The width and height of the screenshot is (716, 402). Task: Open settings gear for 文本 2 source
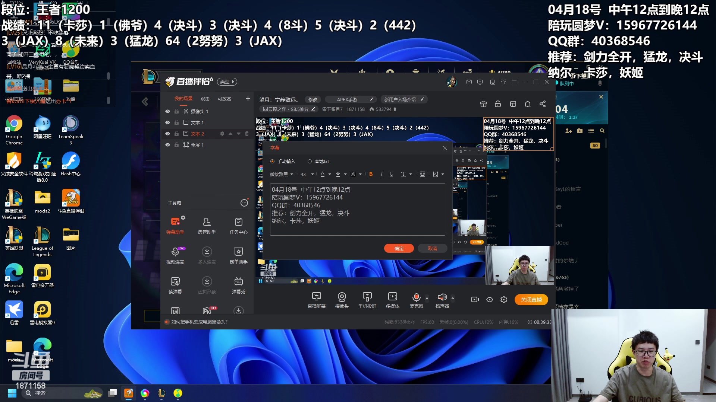222,134
